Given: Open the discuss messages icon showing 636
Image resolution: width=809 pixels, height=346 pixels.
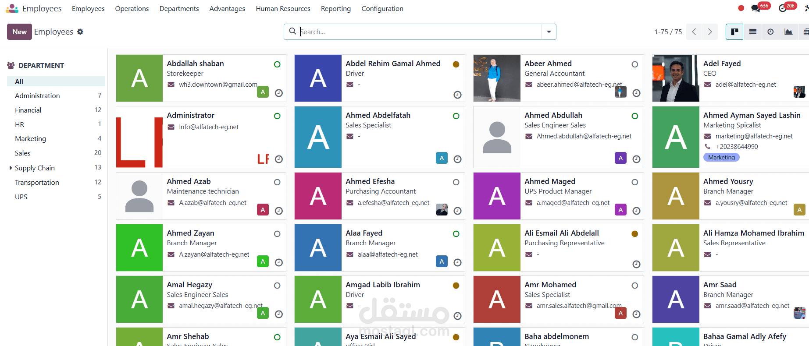Looking at the screenshot, I should (756, 8).
